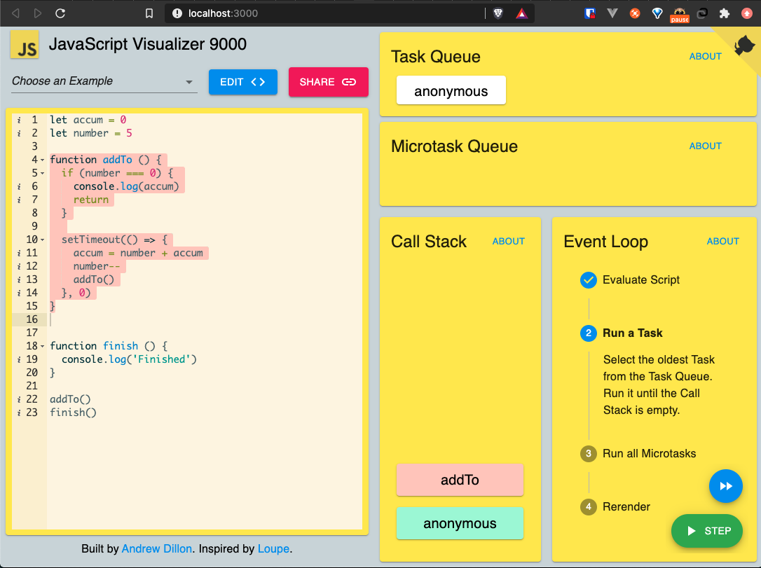Screen dimensions: 761x568
Task: Open the Andrew Dillon link
Action: point(157,548)
